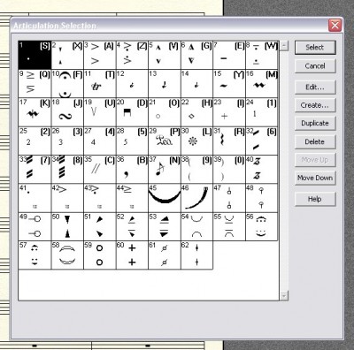Image resolution: width=354 pixels, height=350 pixels.
Task: Delete the selected articulation
Action: point(315,141)
